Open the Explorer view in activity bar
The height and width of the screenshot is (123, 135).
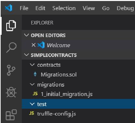[11, 26]
